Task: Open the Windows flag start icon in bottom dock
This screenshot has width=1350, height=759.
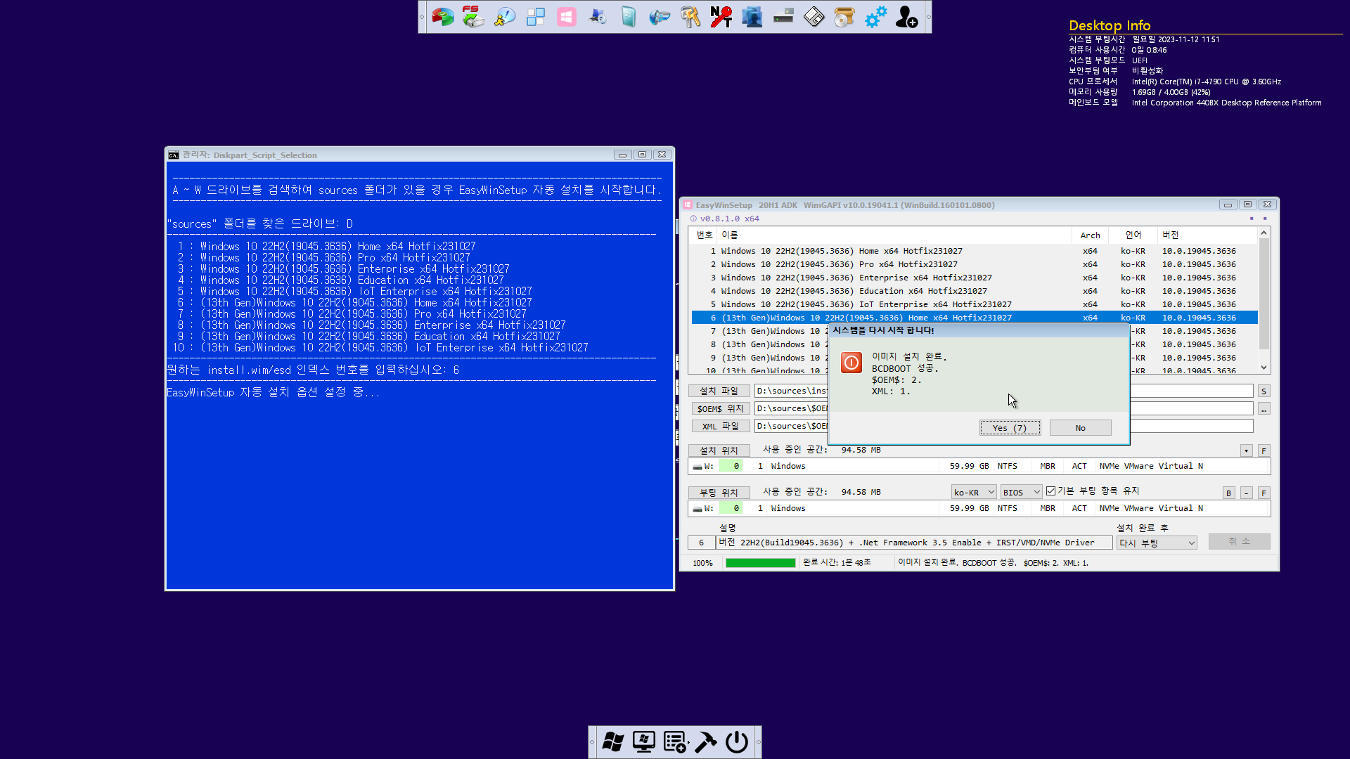Action: pyautogui.click(x=613, y=742)
